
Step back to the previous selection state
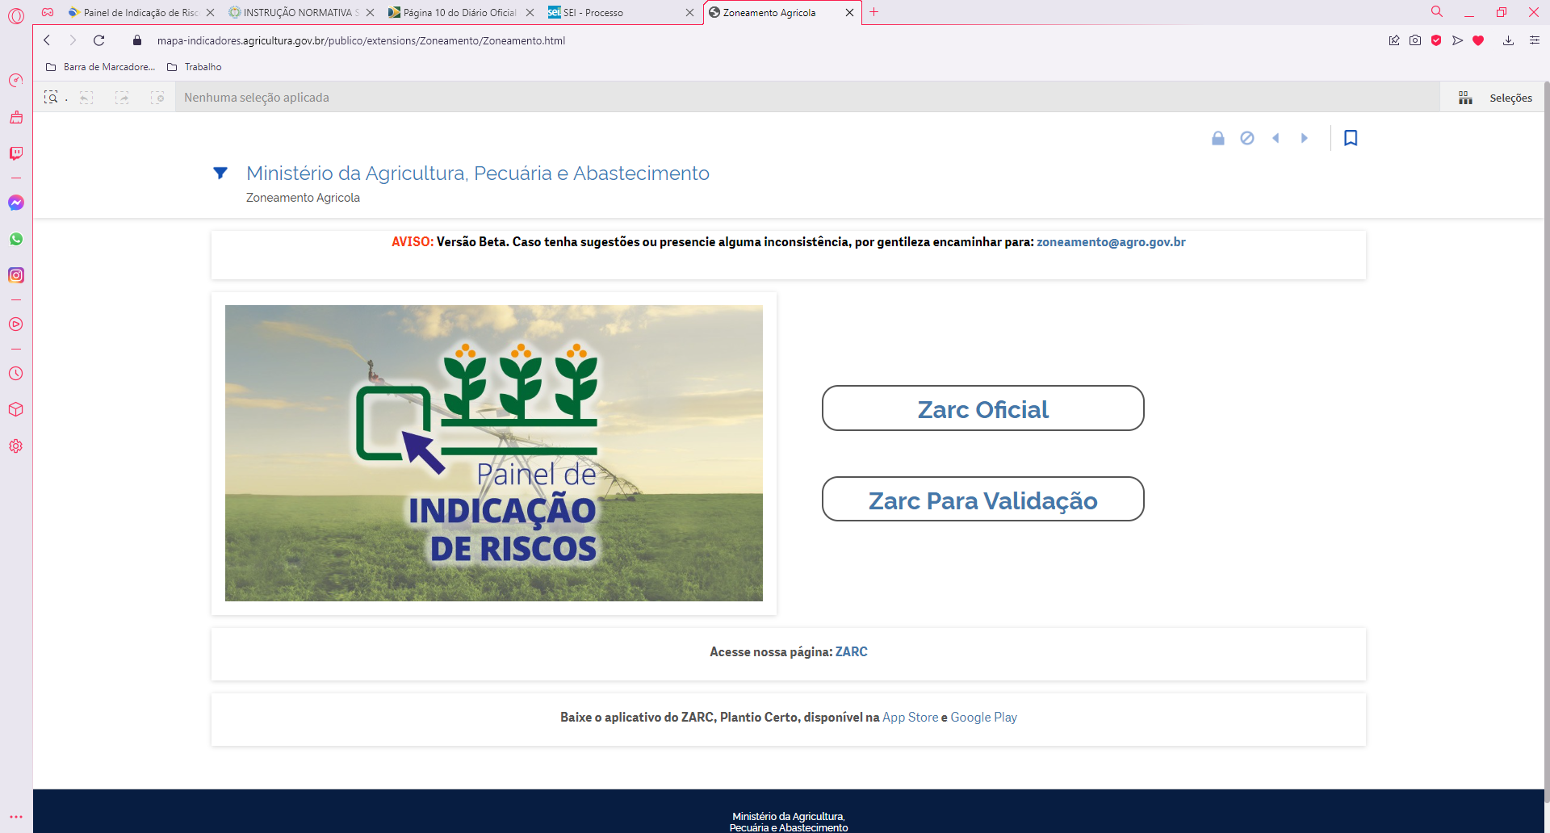point(86,97)
